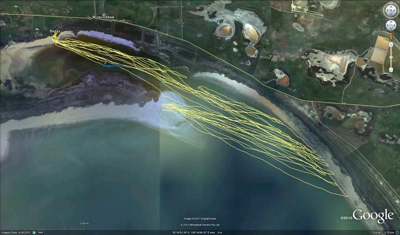Click the Boggy placemark name label

pos(55,31)
